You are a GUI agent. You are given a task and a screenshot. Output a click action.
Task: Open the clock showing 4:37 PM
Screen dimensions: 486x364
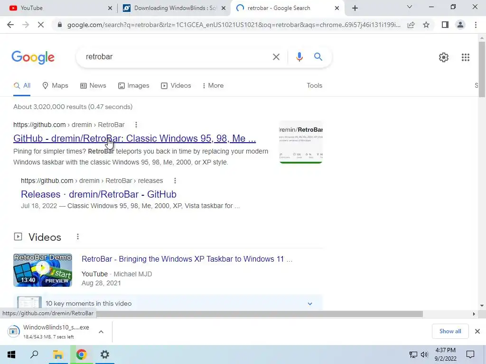(x=445, y=355)
